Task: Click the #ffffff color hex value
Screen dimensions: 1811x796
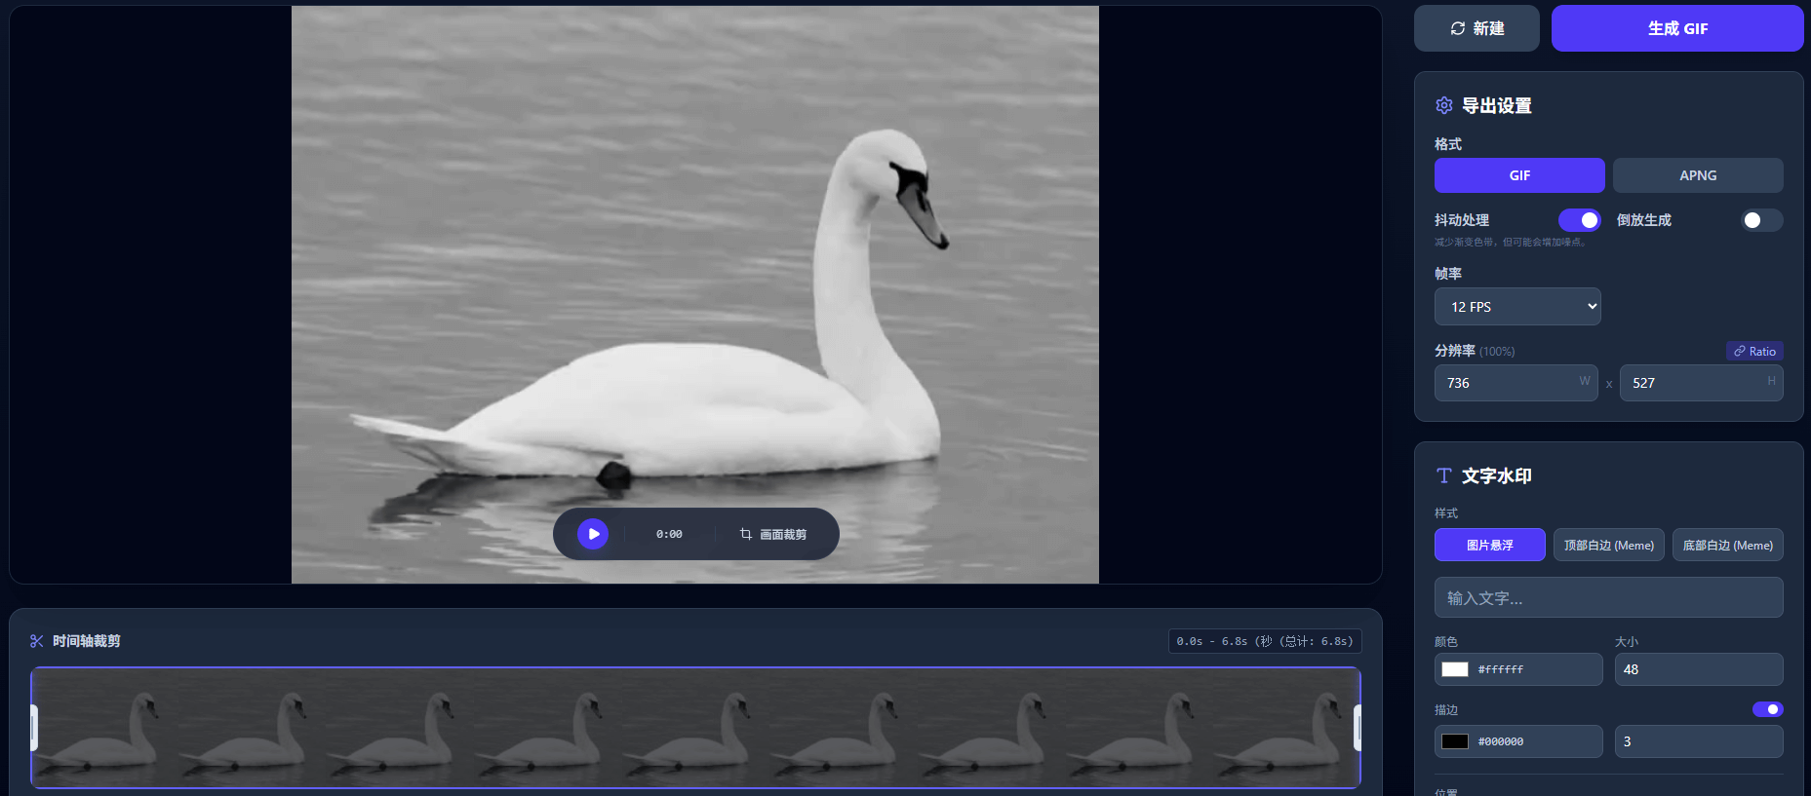Action: (x=1501, y=669)
